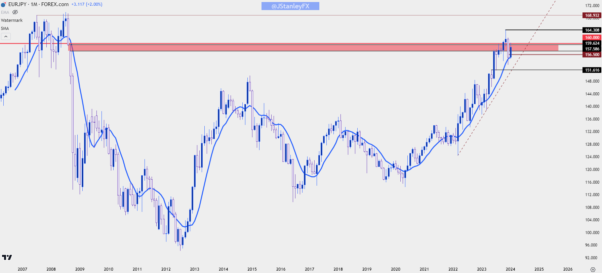602x273 pixels.
Task: Click the 120.000 price scale value
Action: (592, 170)
